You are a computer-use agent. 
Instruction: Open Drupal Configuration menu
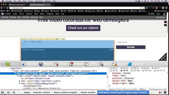[50, 14]
